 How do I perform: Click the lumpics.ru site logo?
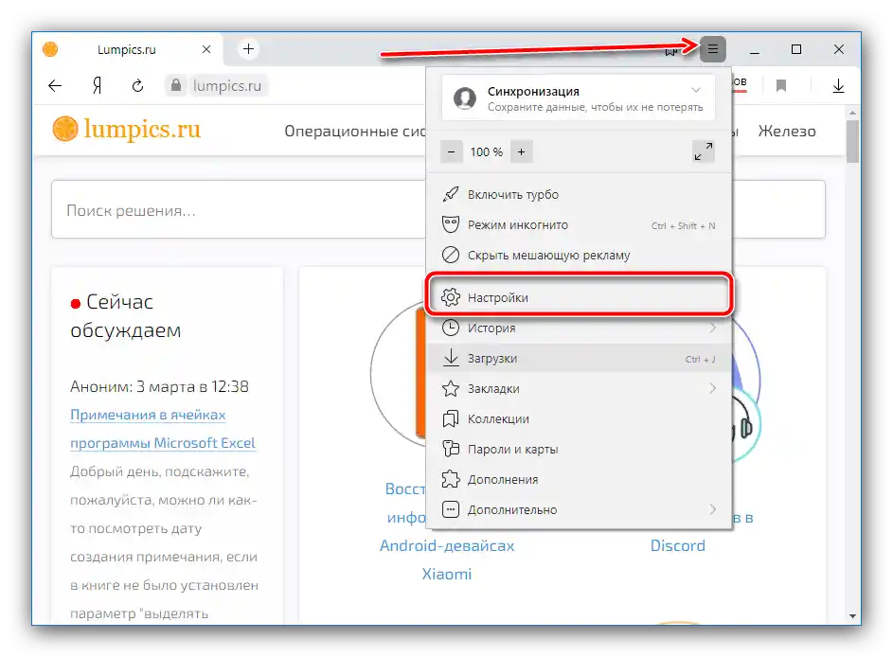126,130
